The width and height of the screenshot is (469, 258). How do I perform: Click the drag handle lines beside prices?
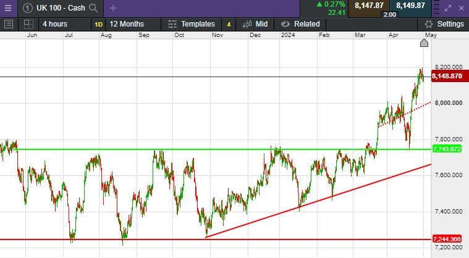[436, 8]
